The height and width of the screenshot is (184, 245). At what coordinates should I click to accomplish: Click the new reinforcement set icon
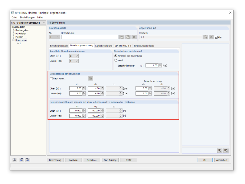coord(122,37)
